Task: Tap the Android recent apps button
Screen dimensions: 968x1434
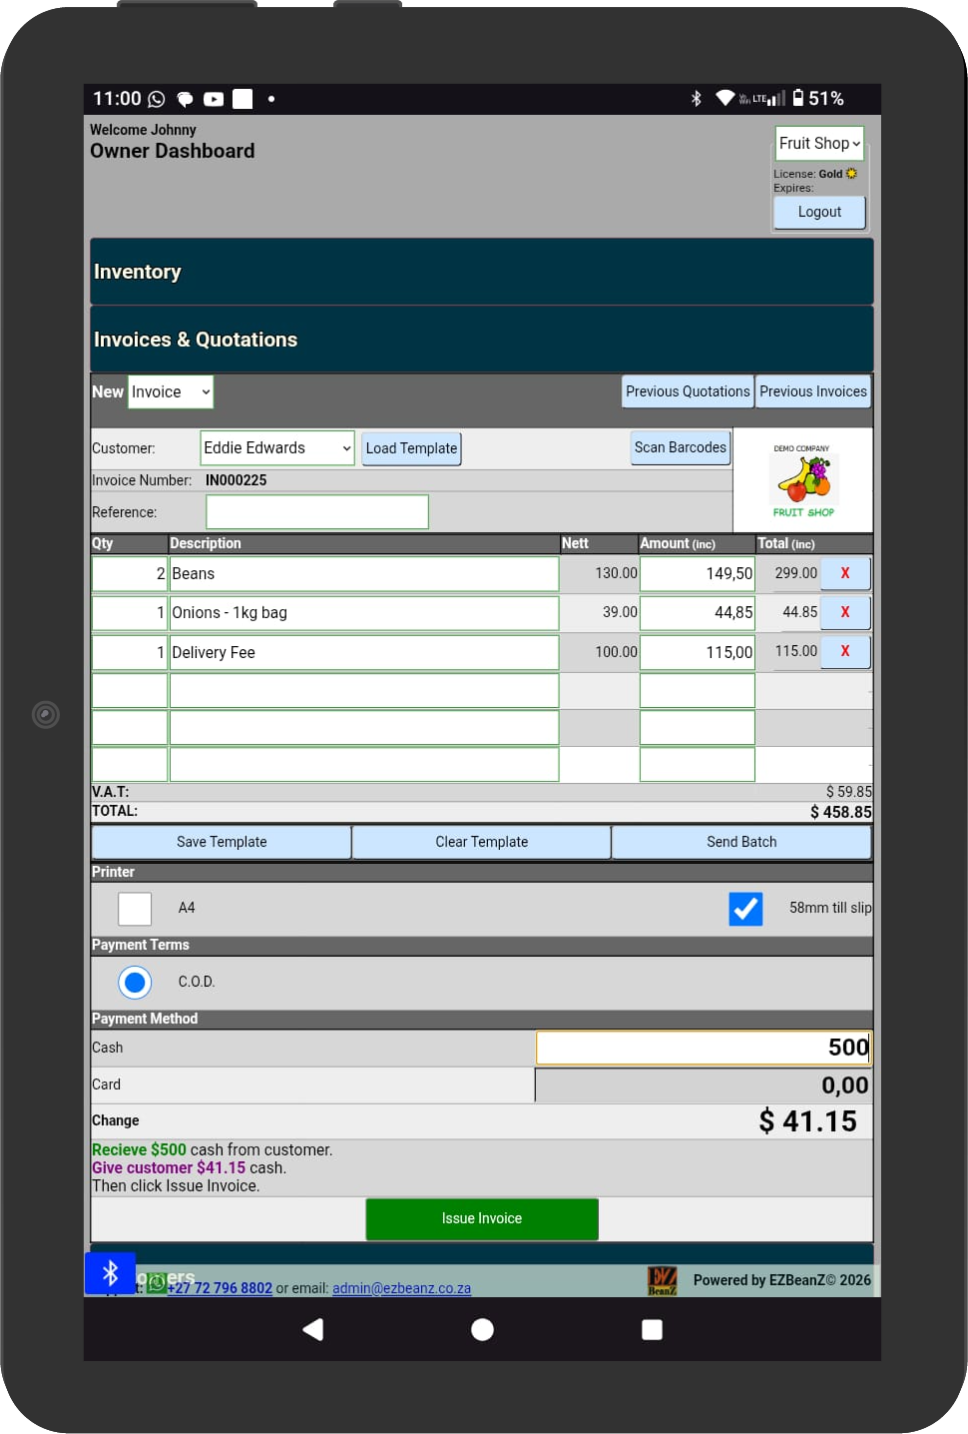Action: coord(652,1329)
